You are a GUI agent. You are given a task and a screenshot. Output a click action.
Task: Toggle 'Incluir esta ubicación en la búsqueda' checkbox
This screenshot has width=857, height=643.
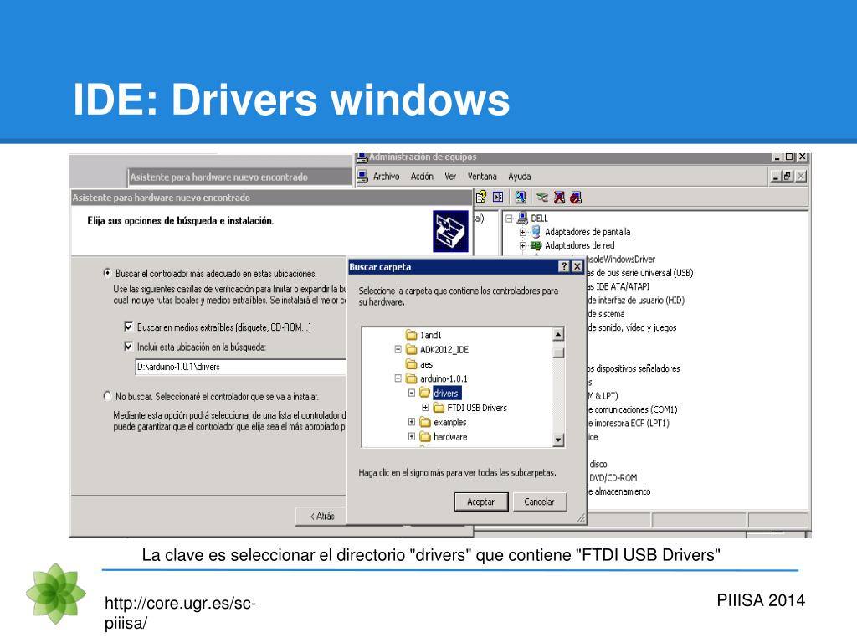coord(128,346)
